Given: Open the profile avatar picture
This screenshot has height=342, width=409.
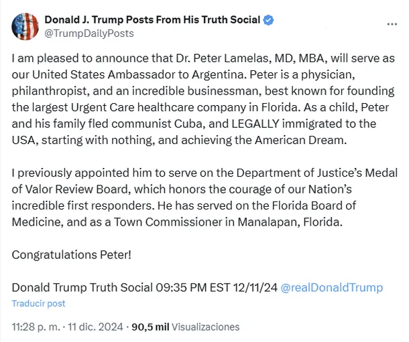Looking at the screenshot, I should [24, 25].
